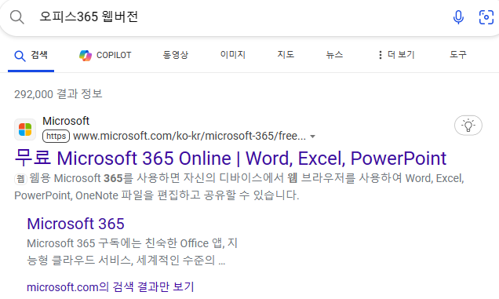This screenshot has width=499, height=299.
Task: Expand the 더 보기 menu
Action: coord(396,55)
